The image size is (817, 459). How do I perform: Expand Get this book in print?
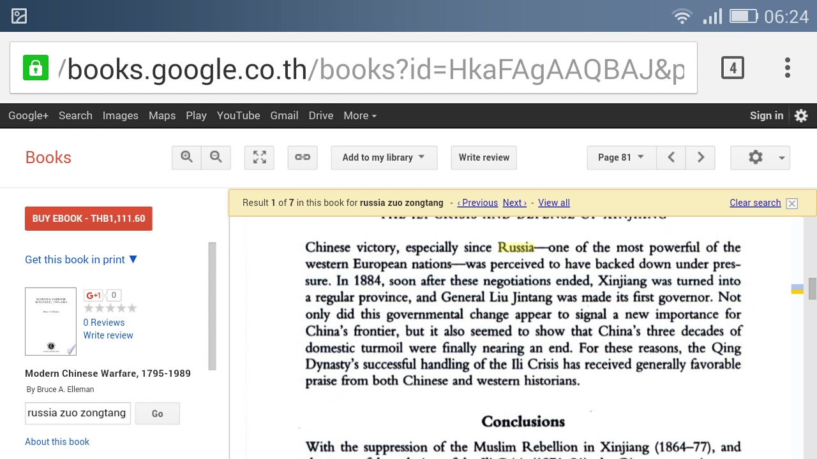pyautogui.click(x=81, y=259)
